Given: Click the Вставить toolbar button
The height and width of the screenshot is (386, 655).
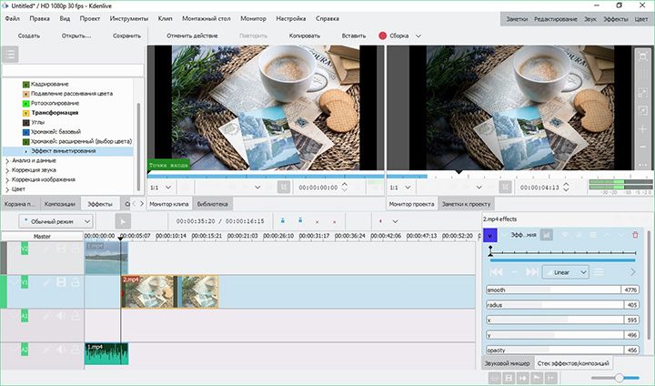Looking at the screenshot, I should coord(353,36).
